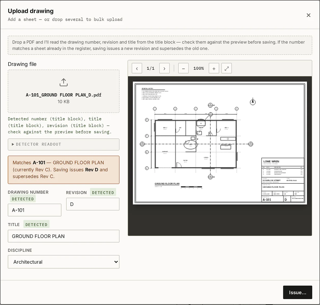Open the Discipline dropdown
Image resolution: width=320 pixels, height=305 pixels.
coord(63,262)
